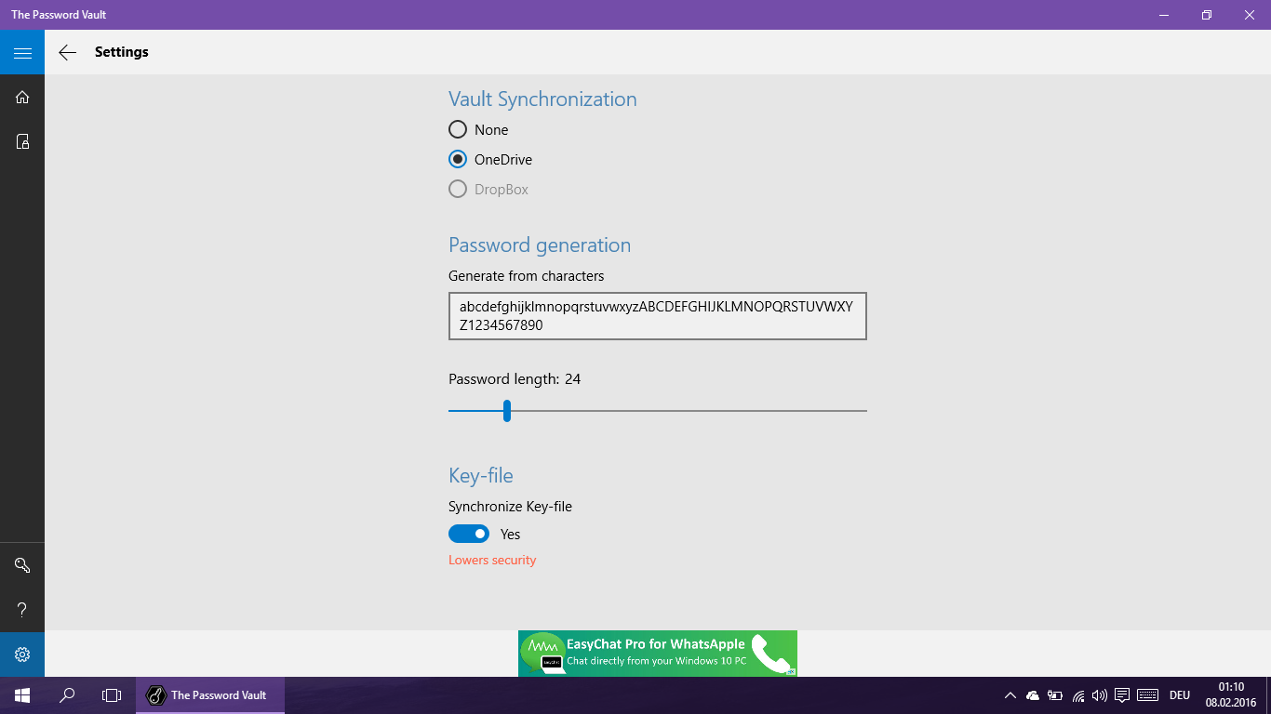Open the locked vault page icon
1271x714 pixels.
(x=22, y=141)
